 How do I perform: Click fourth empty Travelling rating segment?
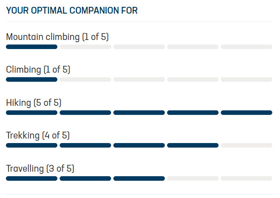click(x=193, y=178)
